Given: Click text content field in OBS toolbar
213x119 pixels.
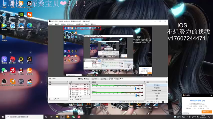Looking at the screenshot, I should (x=137, y=79).
